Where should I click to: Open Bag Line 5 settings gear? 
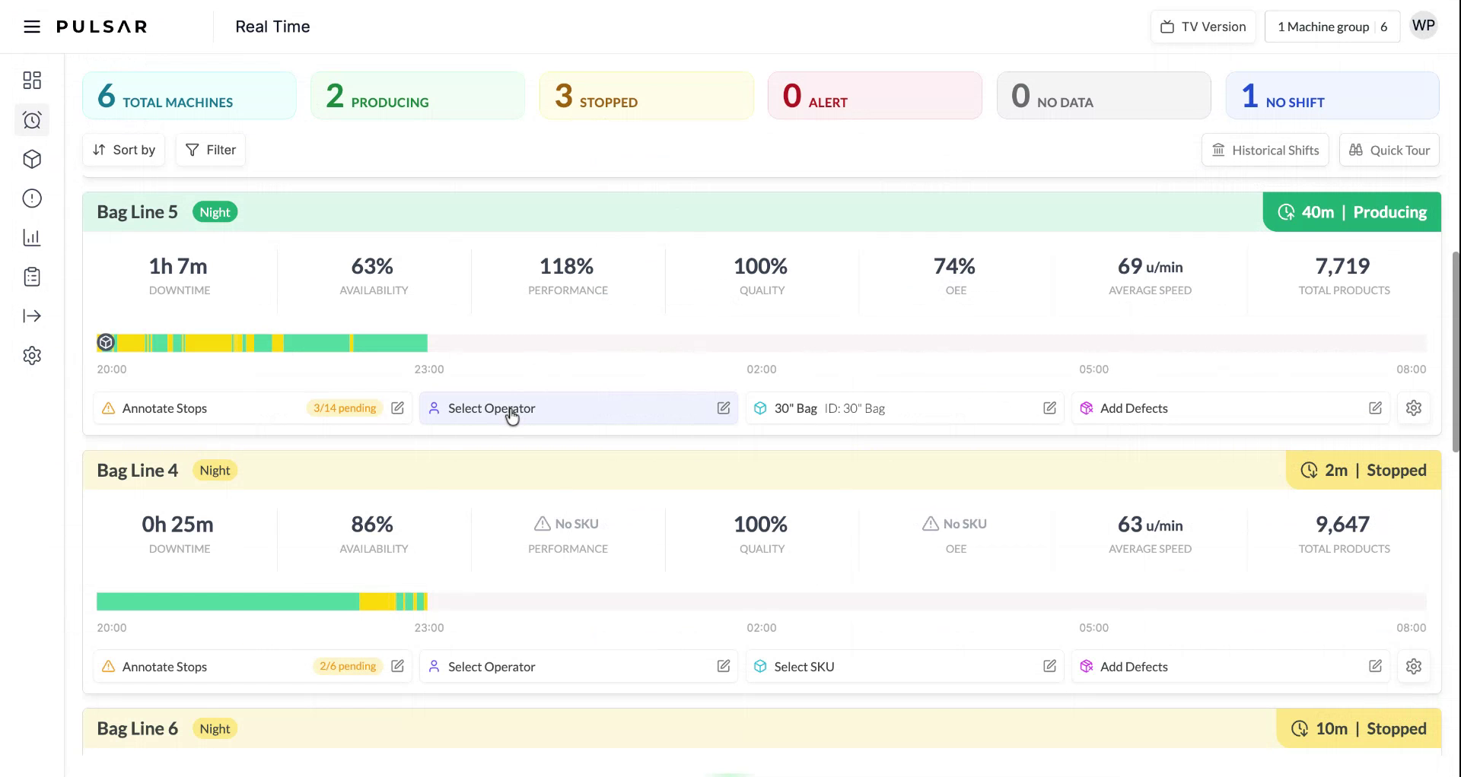click(1413, 408)
